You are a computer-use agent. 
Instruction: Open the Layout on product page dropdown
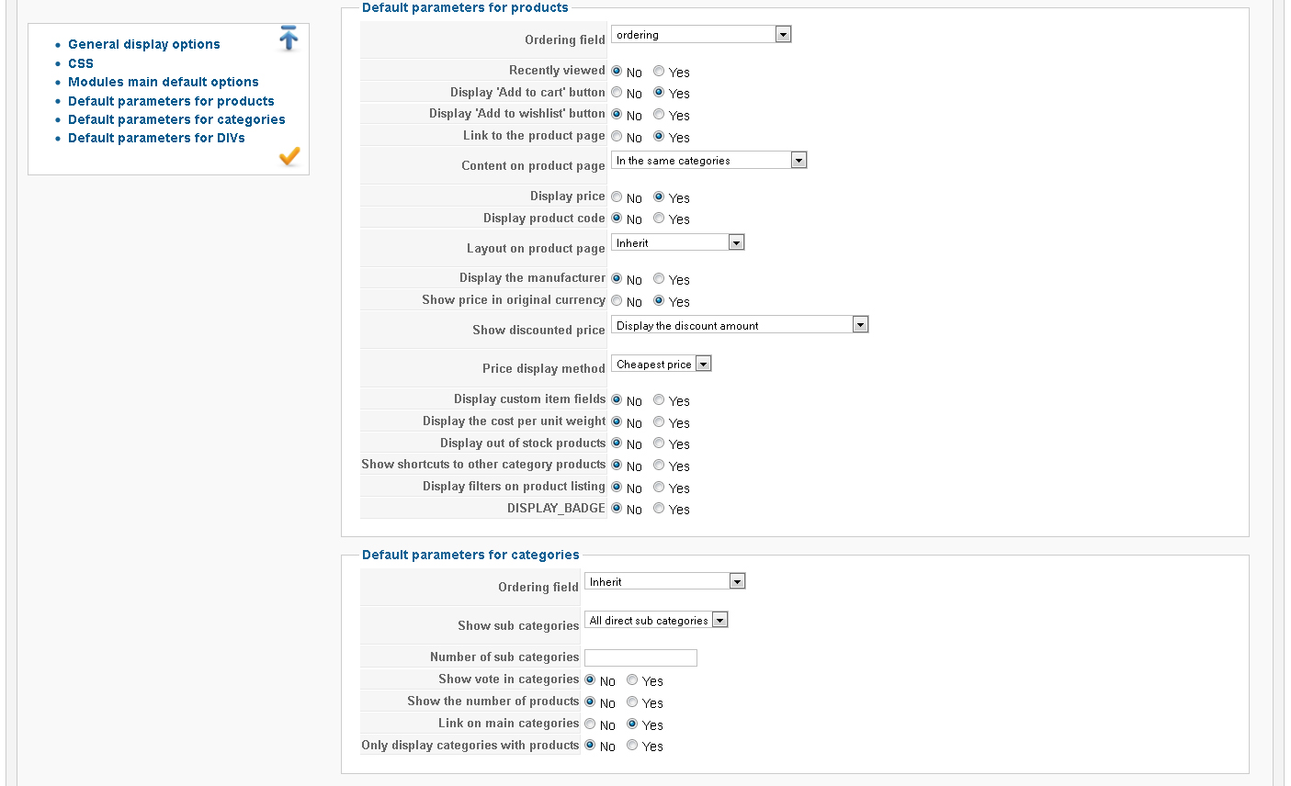pos(677,243)
